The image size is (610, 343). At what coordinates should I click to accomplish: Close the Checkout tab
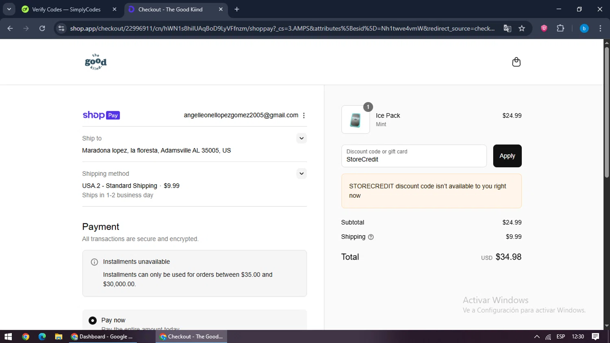221,9
